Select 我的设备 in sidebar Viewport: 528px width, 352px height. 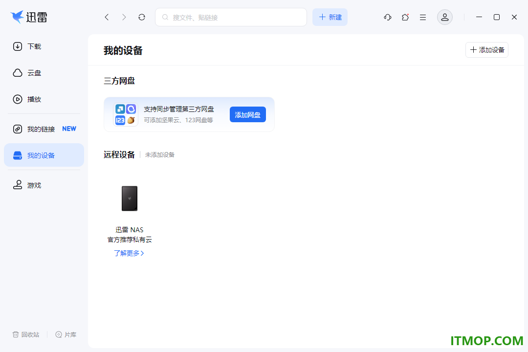click(44, 155)
